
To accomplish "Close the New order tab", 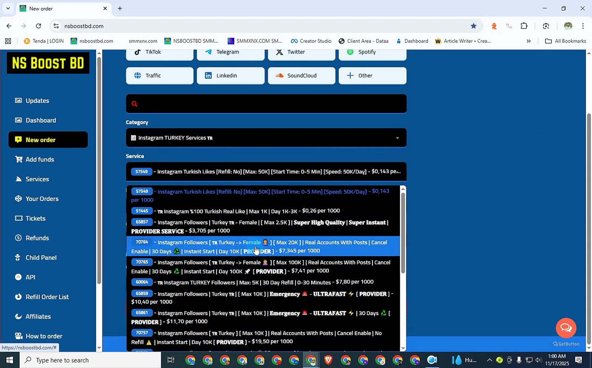I will point(105,9).
